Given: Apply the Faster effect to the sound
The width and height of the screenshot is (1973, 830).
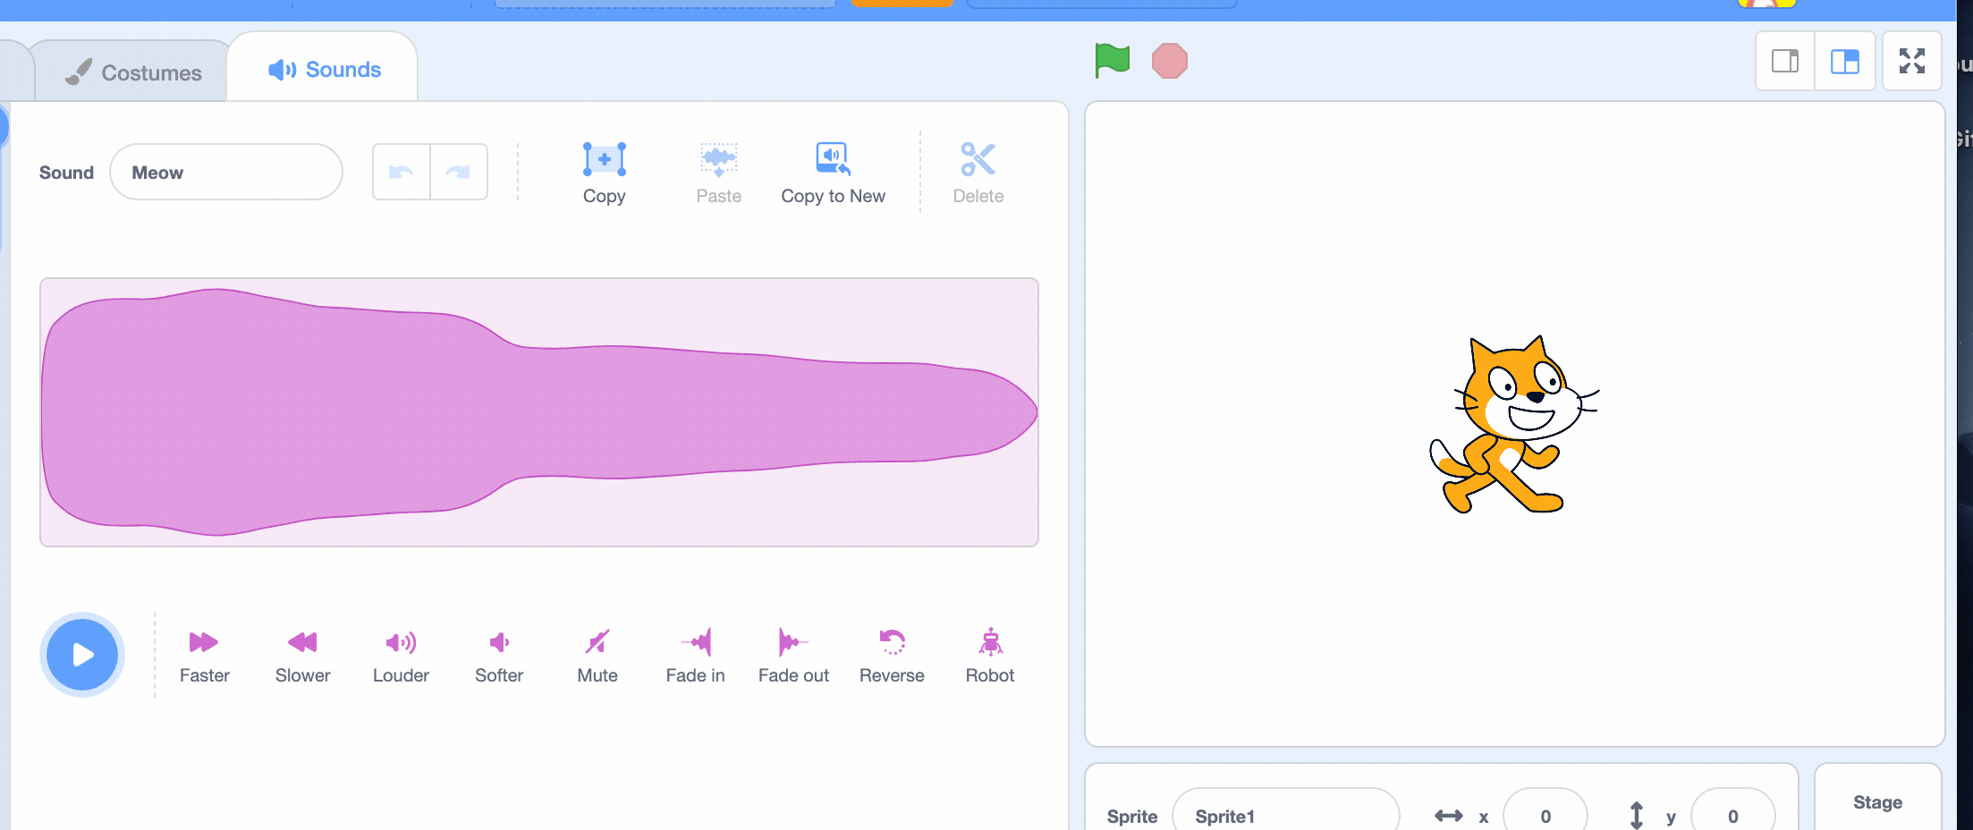Looking at the screenshot, I should click(x=204, y=655).
